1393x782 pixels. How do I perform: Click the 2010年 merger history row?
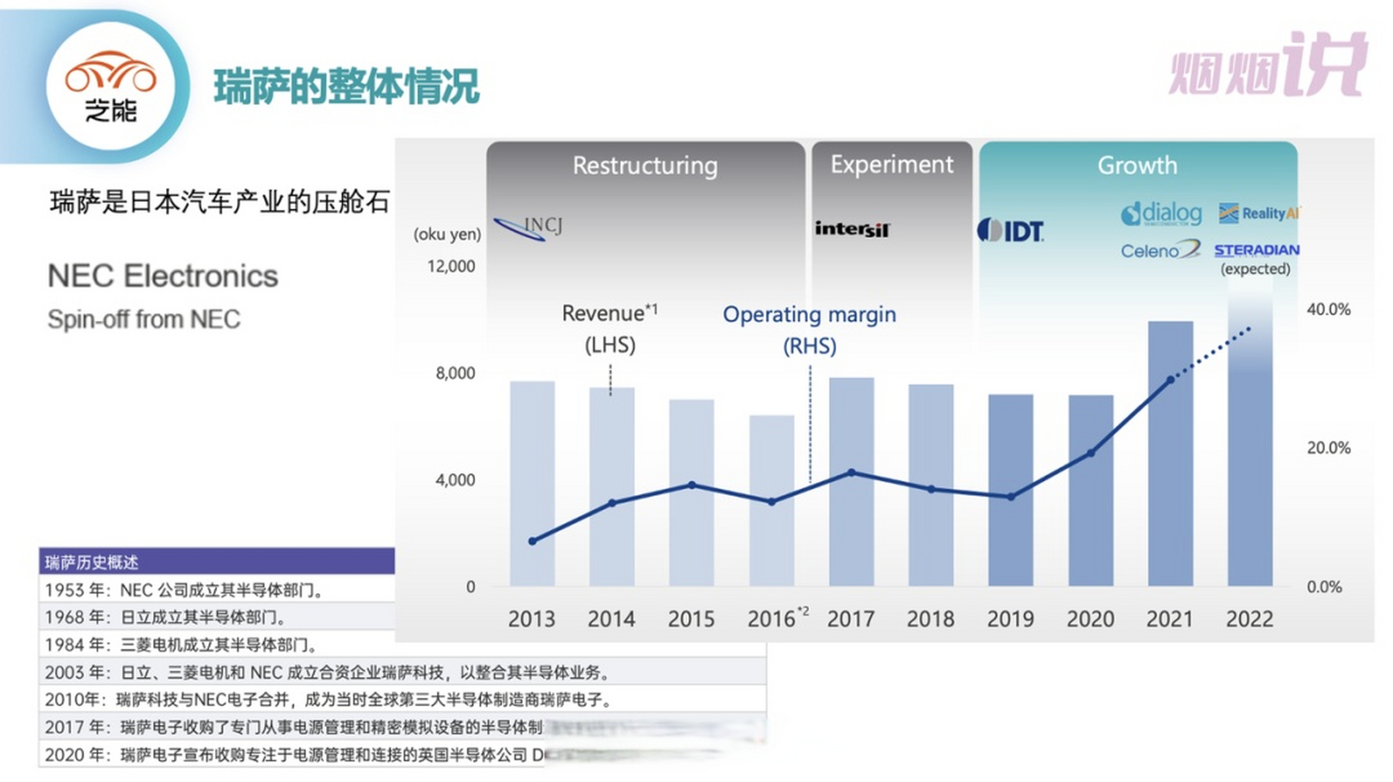point(402,700)
